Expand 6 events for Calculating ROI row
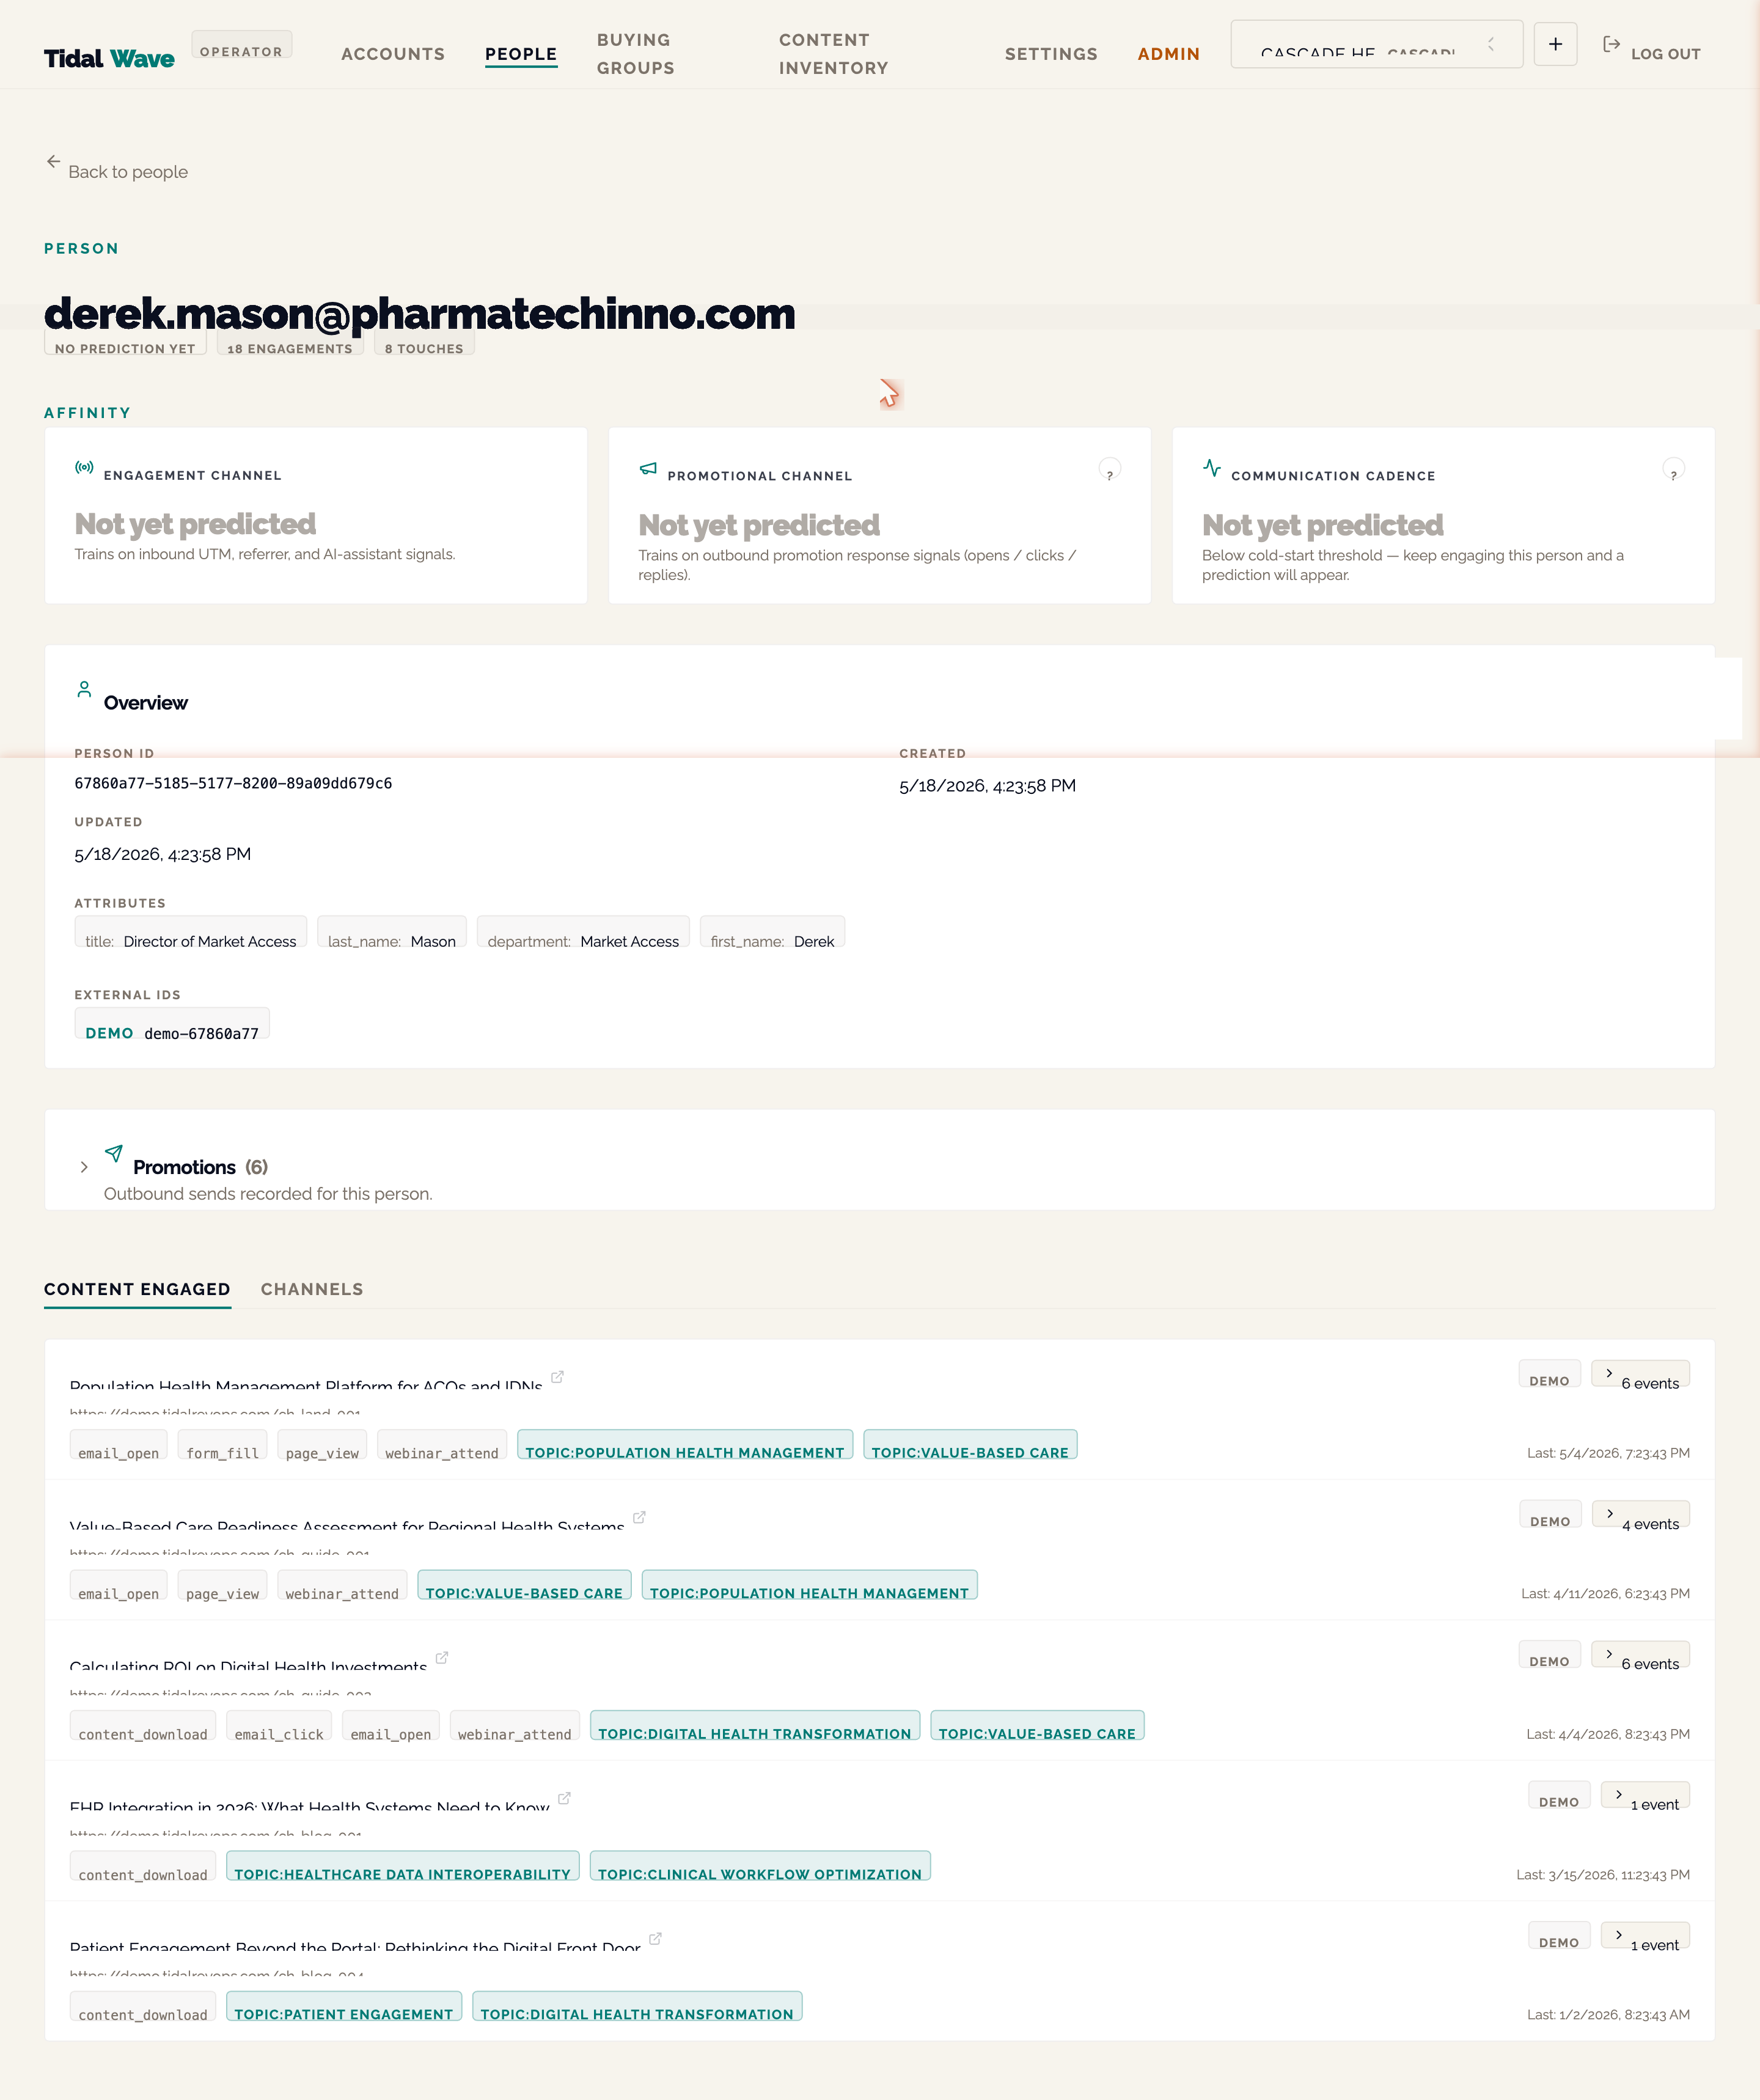 (x=1640, y=1655)
